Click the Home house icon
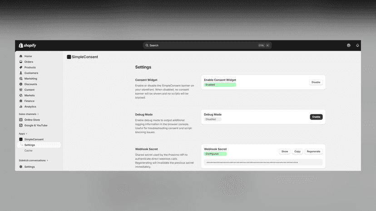376x211 pixels. pos(21,56)
